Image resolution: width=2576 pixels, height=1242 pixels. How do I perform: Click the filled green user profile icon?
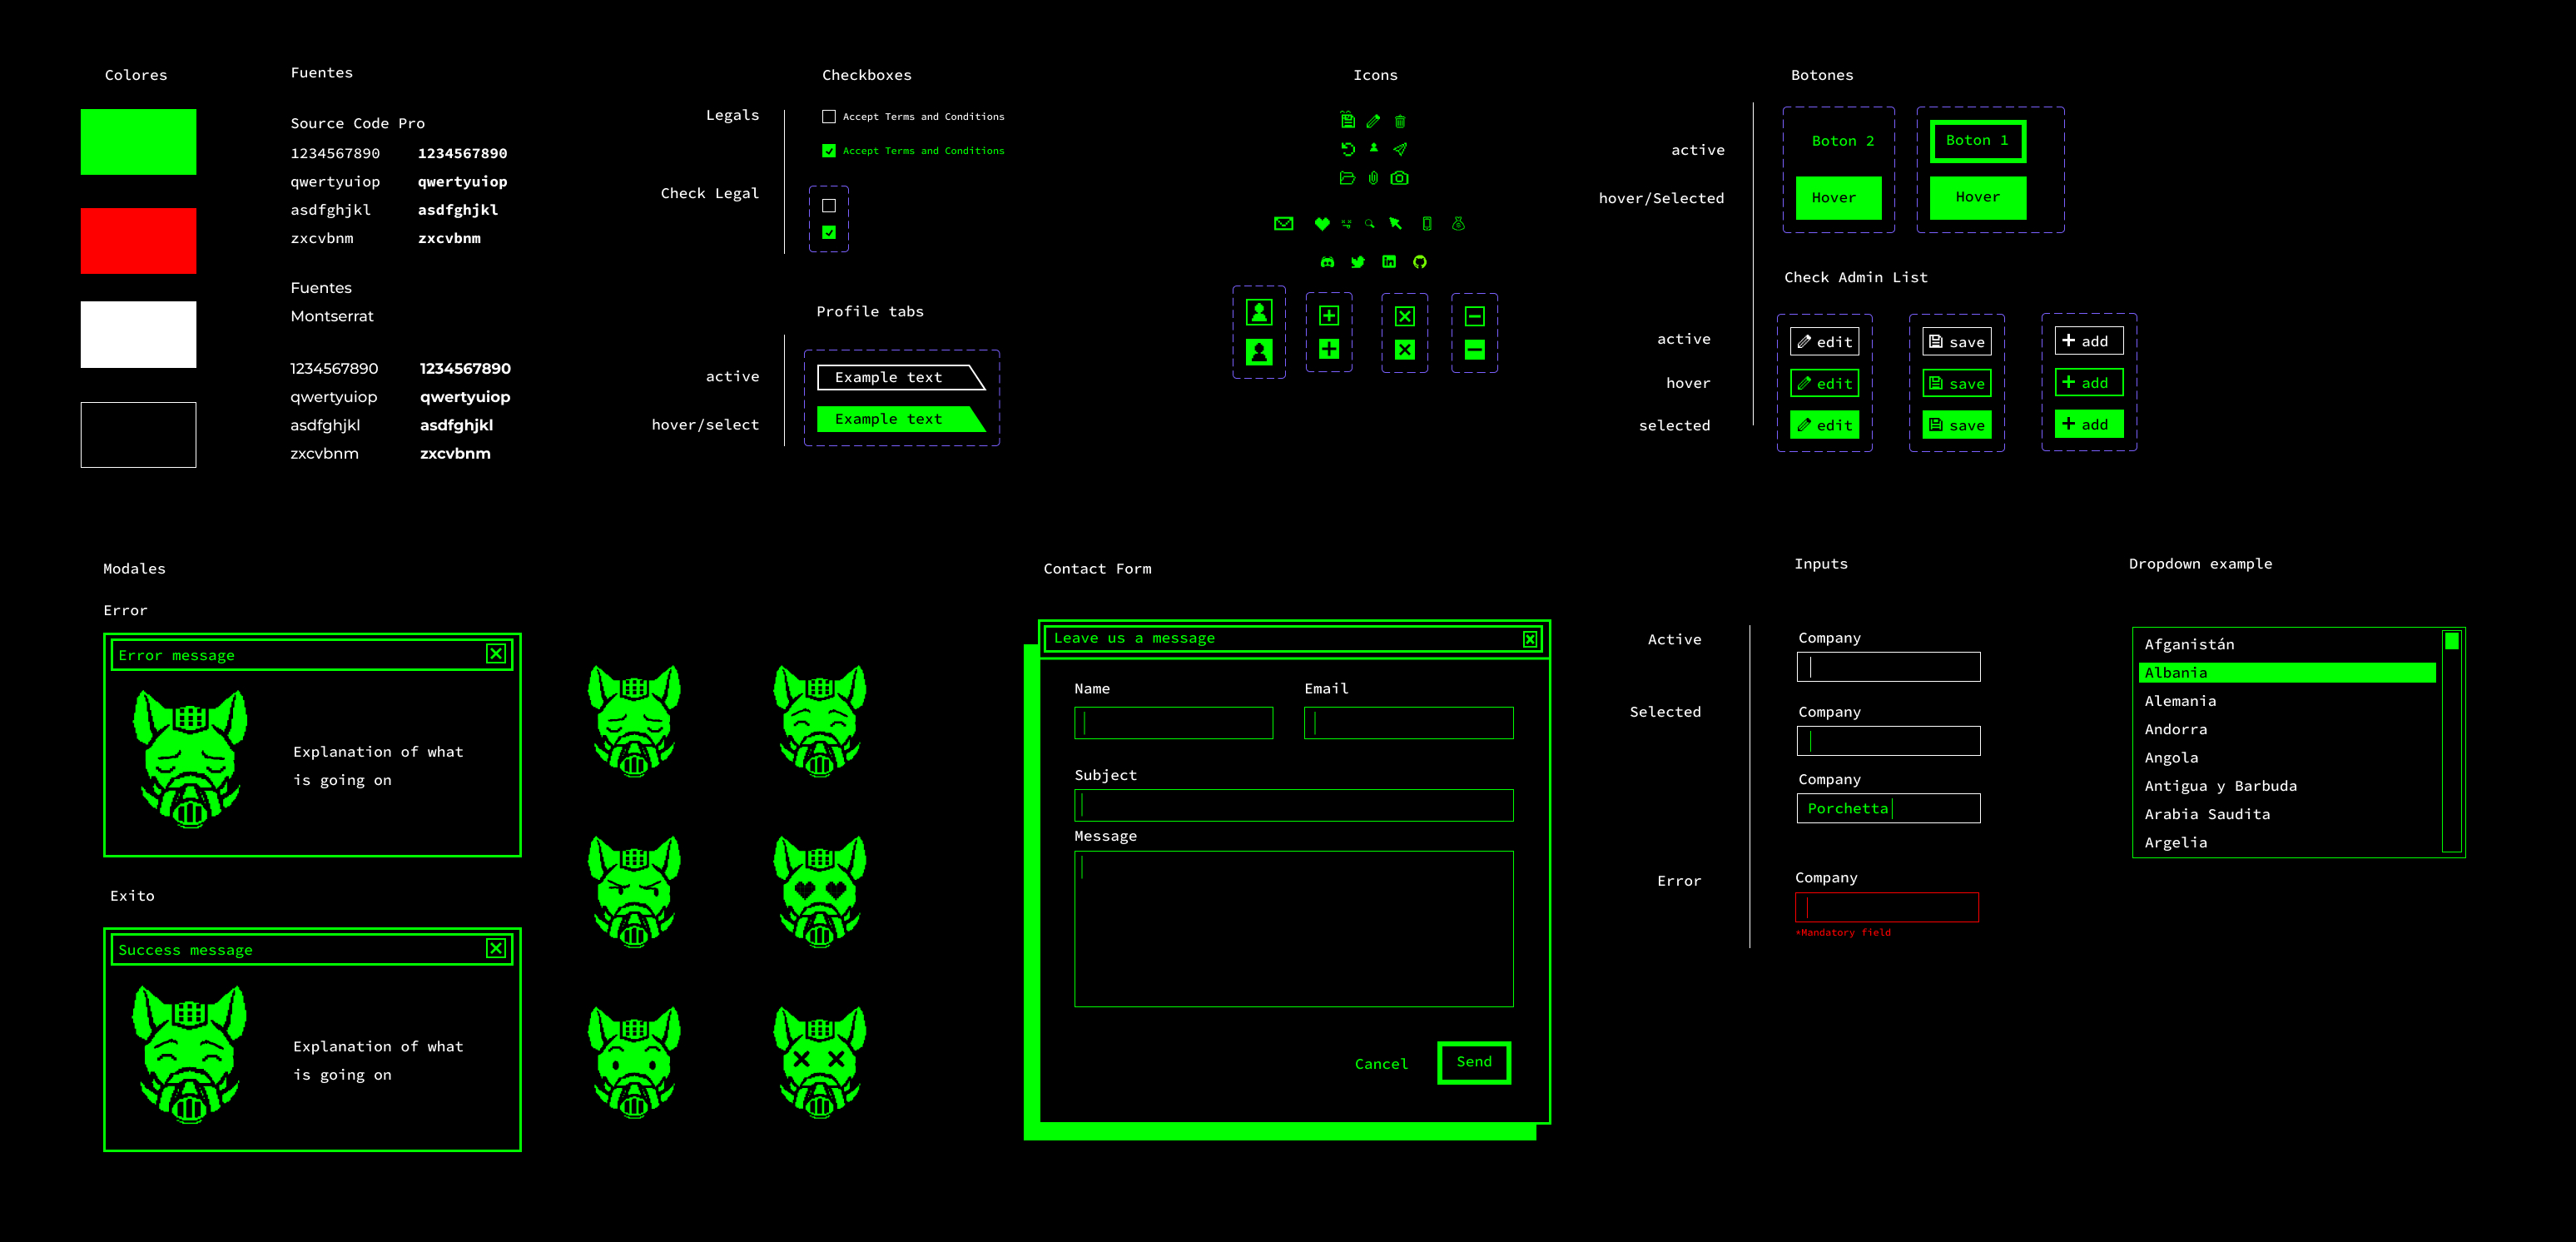pyautogui.click(x=1260, y=352)
